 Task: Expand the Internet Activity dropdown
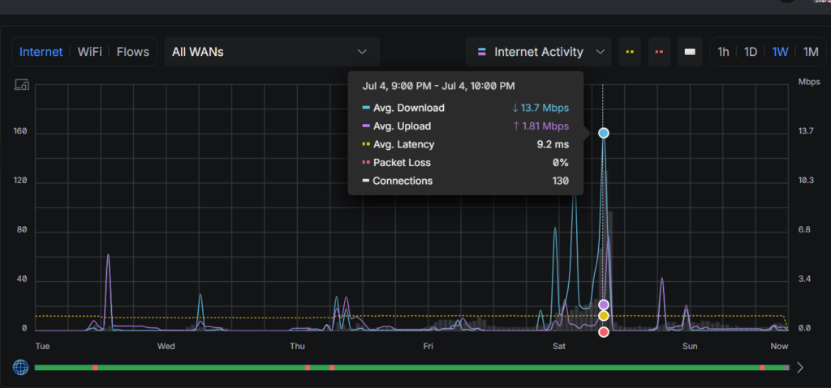(539, 52)
